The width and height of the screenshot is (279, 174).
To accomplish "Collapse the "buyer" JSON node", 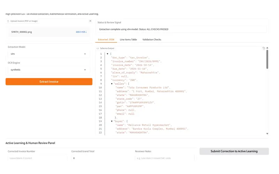I will click(112, 121).
